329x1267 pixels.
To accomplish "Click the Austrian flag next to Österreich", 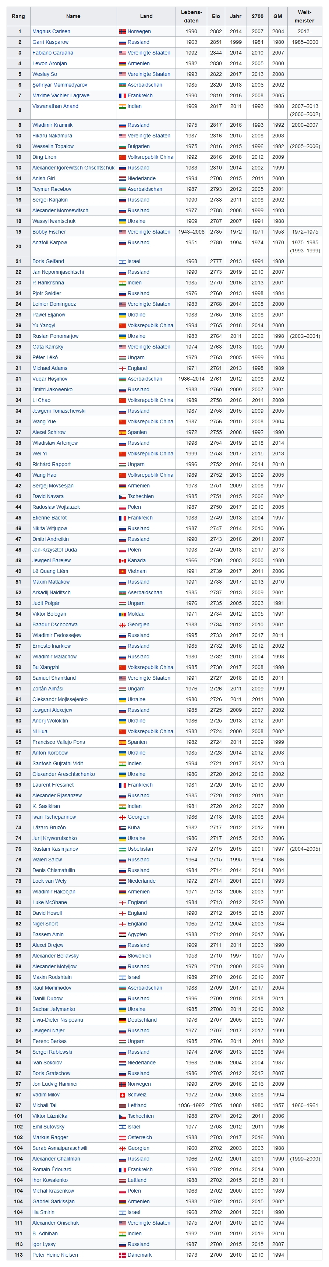I will point(122,1138).
